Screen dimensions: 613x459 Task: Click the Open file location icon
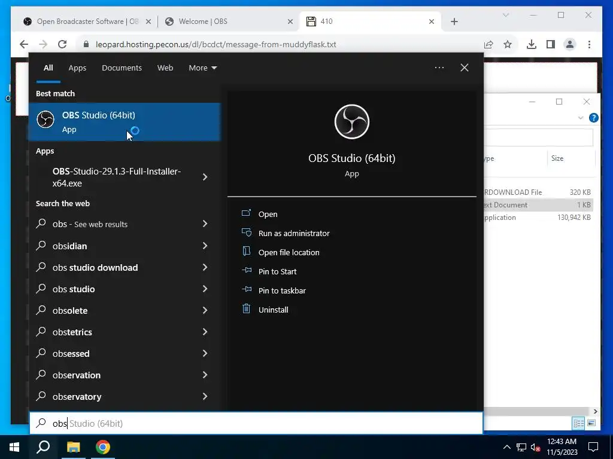[x=246, y=252]
